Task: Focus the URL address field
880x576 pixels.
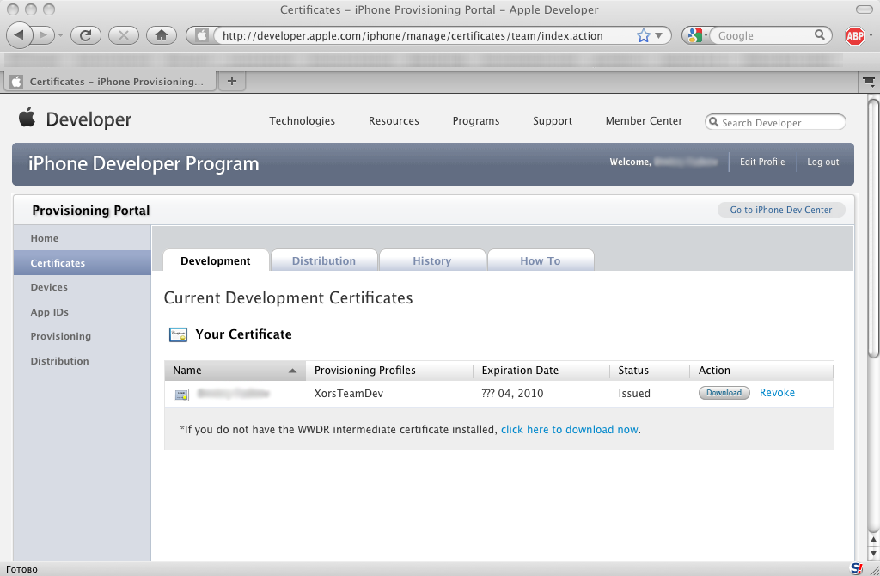Action: pyautogui.click(x=426, y=35)
